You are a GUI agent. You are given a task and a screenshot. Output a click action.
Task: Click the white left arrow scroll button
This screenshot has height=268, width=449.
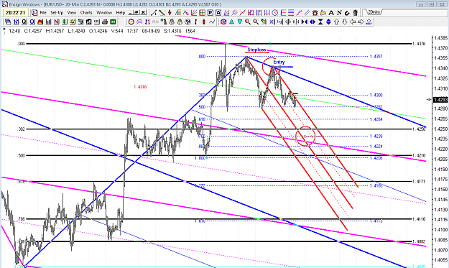tap(353, 22)
